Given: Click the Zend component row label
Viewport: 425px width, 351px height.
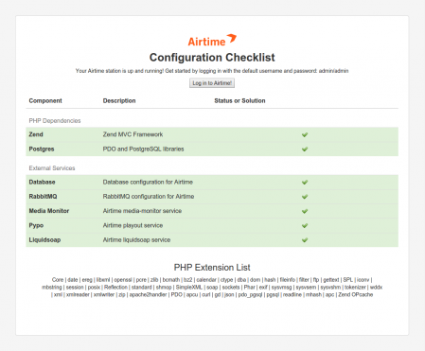Looking at the screenshot, I should (x=36, y=134).
